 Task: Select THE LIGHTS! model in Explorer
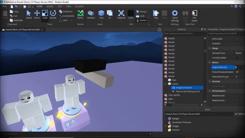coord(174,95)
